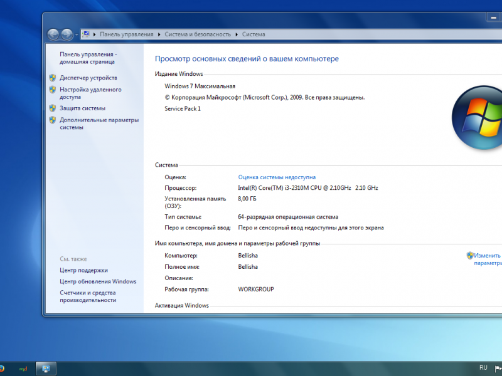Click the Bellisha value next to Компьютер
502x376 pixels.
tap(248, 256)
